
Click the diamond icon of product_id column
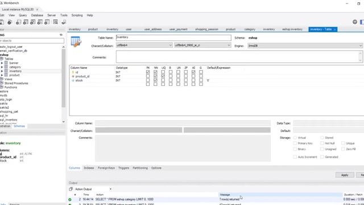pos(73,76)
